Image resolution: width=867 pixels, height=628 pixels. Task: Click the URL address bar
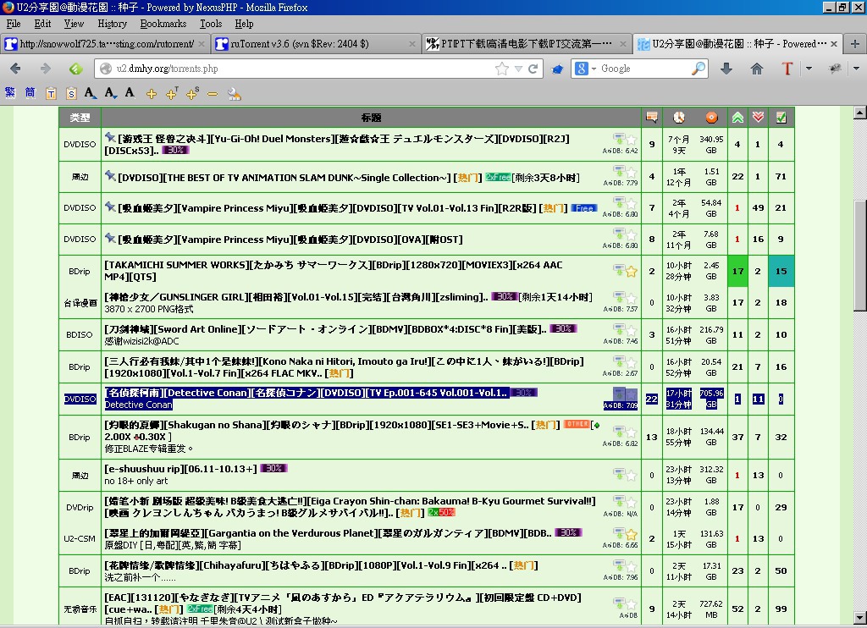click(296, 69)
